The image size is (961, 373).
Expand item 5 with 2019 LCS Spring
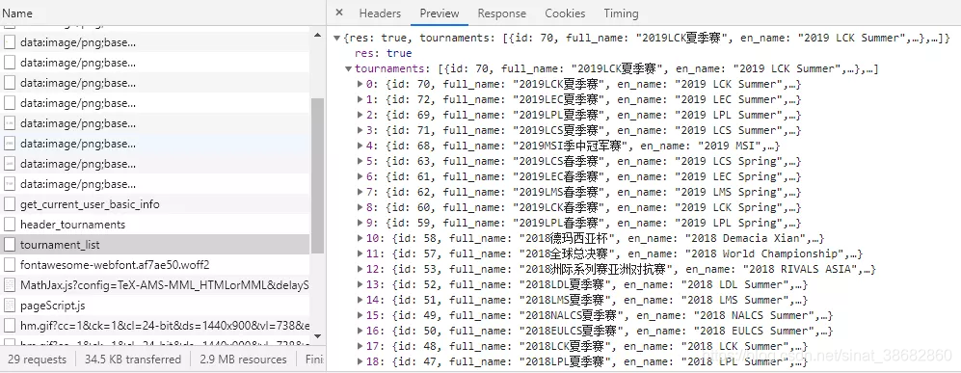tap(360, 161)
